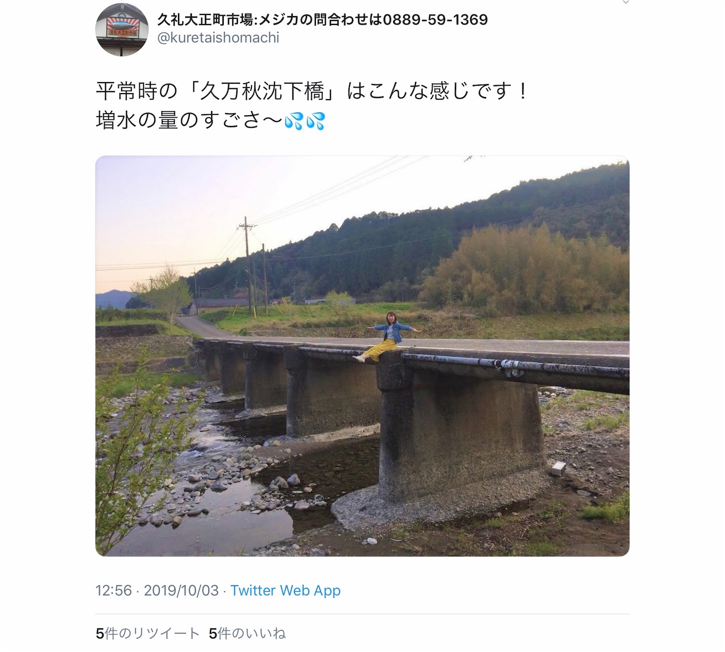725x652 pixels.
Task: Click the first sweat droplets emoji
Action: coord(294,121)
